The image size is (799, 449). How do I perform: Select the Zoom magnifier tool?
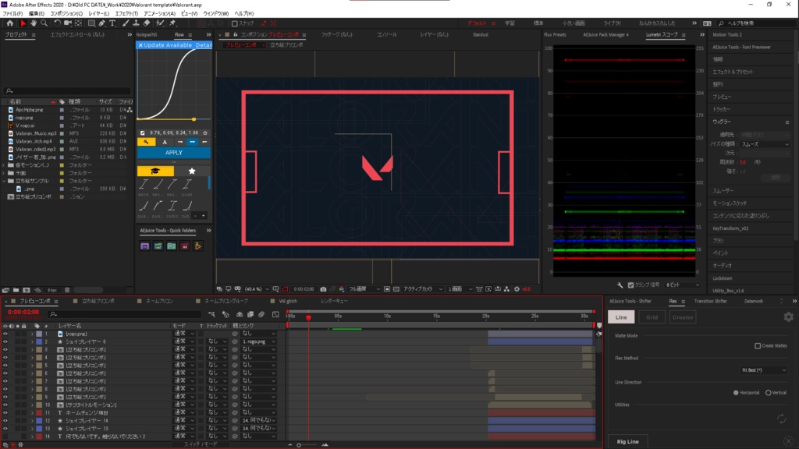[x=44, y=23]
